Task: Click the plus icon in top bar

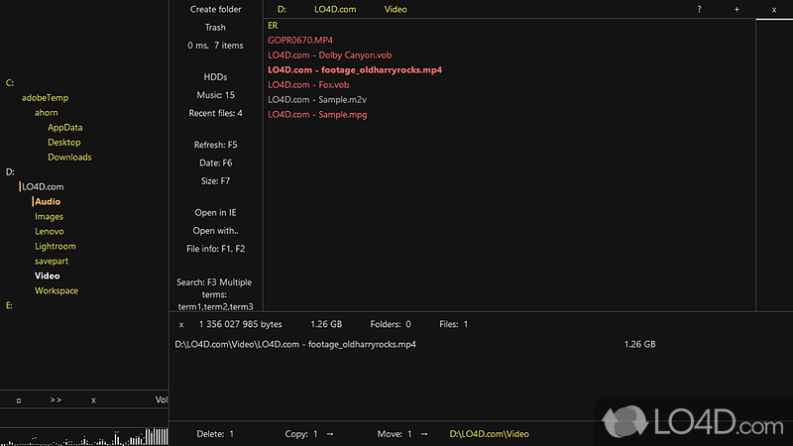Action: [736, 9]
